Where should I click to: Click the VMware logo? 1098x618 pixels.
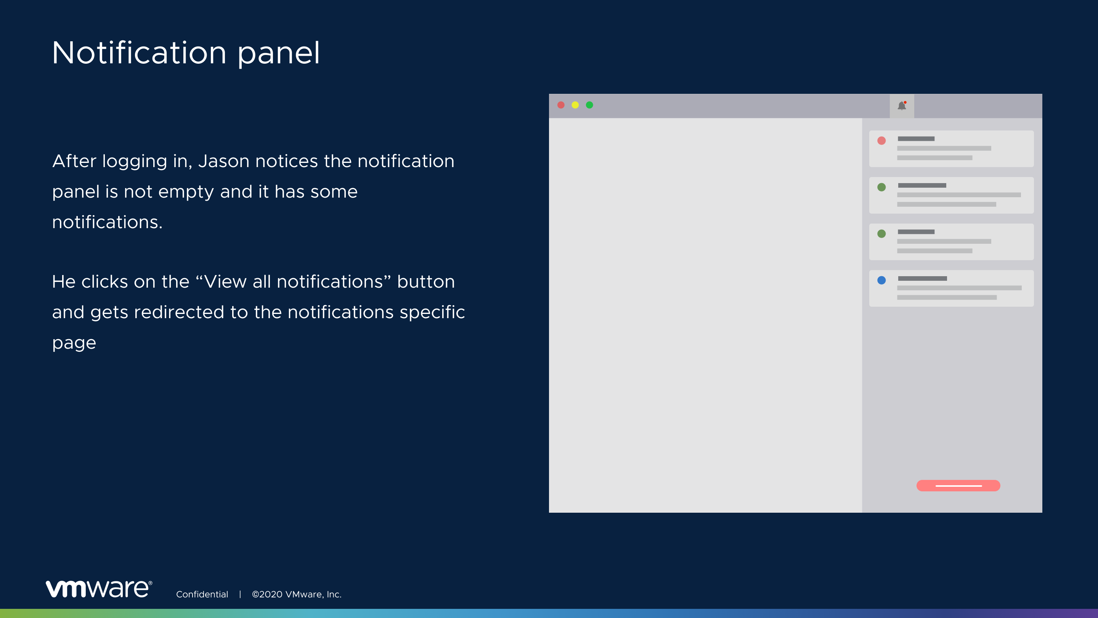click(x=99, y=589)
